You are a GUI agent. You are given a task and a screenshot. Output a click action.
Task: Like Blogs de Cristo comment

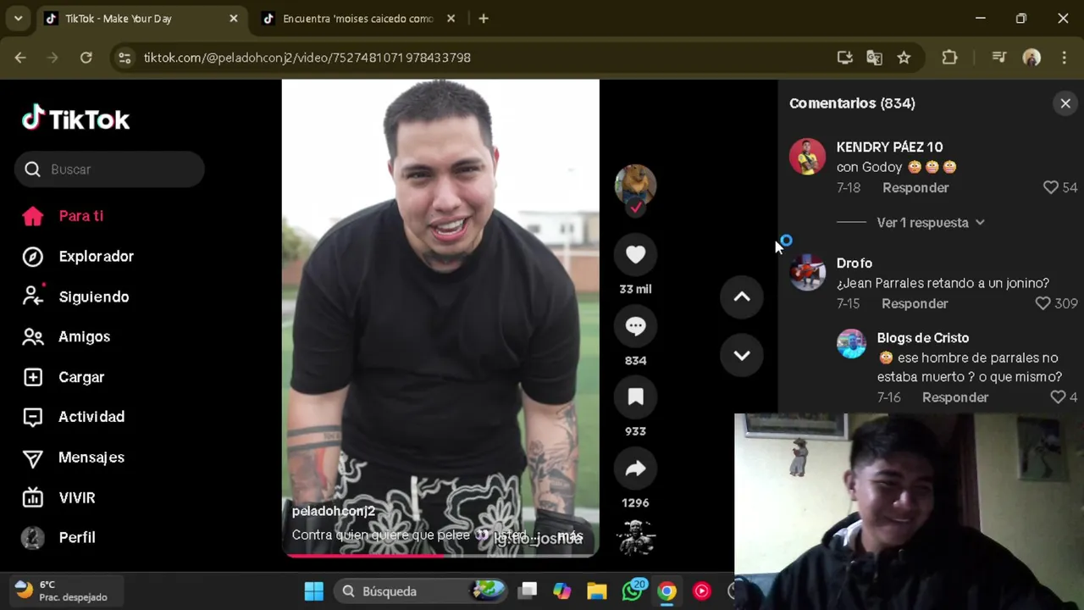(1058, 397)
